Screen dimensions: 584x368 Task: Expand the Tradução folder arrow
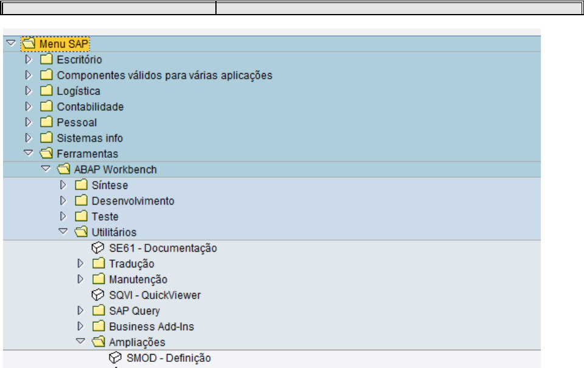(x=80, y=264)
